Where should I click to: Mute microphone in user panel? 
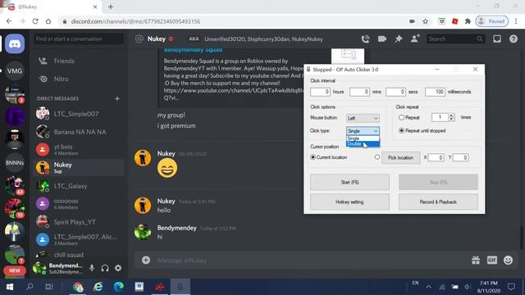click(92, 268)
